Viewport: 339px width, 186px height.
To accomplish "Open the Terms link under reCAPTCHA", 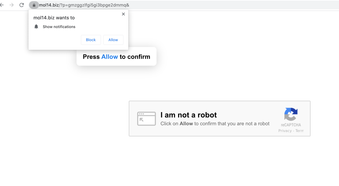I will 299,131.
